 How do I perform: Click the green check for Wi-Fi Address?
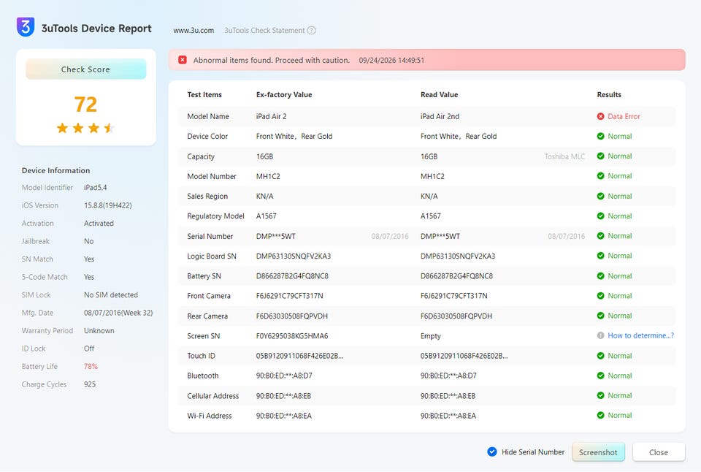[600, 415]
